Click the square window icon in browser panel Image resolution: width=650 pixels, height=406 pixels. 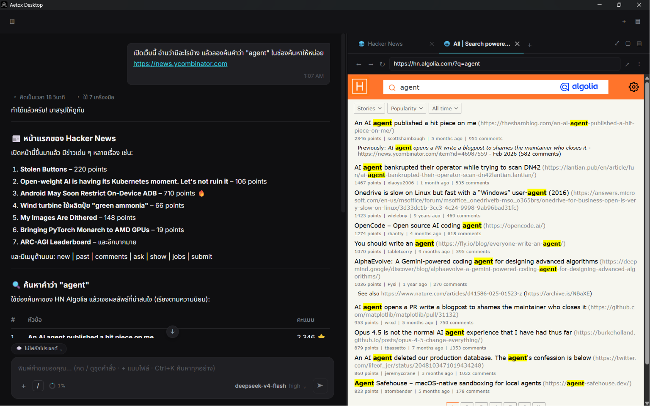coord(628,44)
